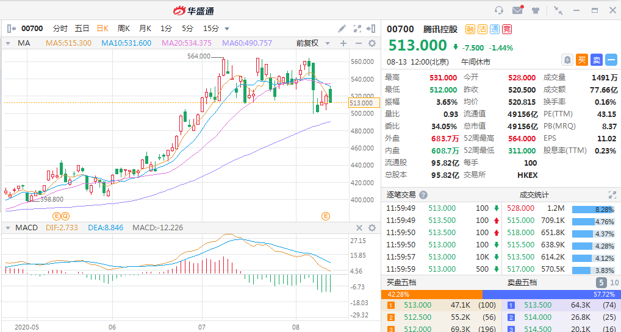Click bid level 1 price 513.000

417,305
